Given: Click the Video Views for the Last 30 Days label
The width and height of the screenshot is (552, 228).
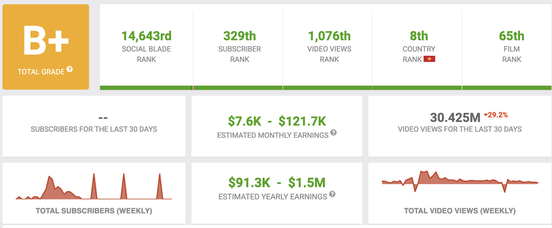Looking at the screenshot, I should pos(459,129).
